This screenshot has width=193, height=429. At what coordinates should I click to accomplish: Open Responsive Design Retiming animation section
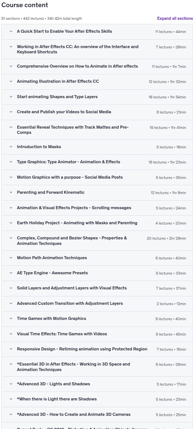coord(97,349)
